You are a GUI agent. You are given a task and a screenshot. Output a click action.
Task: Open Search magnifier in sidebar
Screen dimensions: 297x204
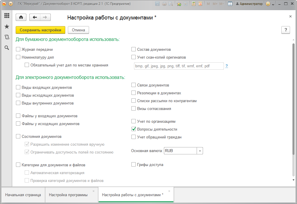[x=7, y=48]
